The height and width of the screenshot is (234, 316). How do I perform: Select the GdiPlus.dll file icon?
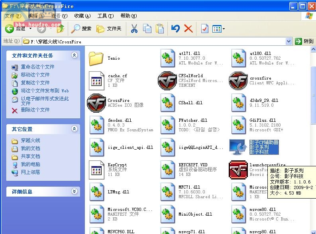[x=239, y=125]
